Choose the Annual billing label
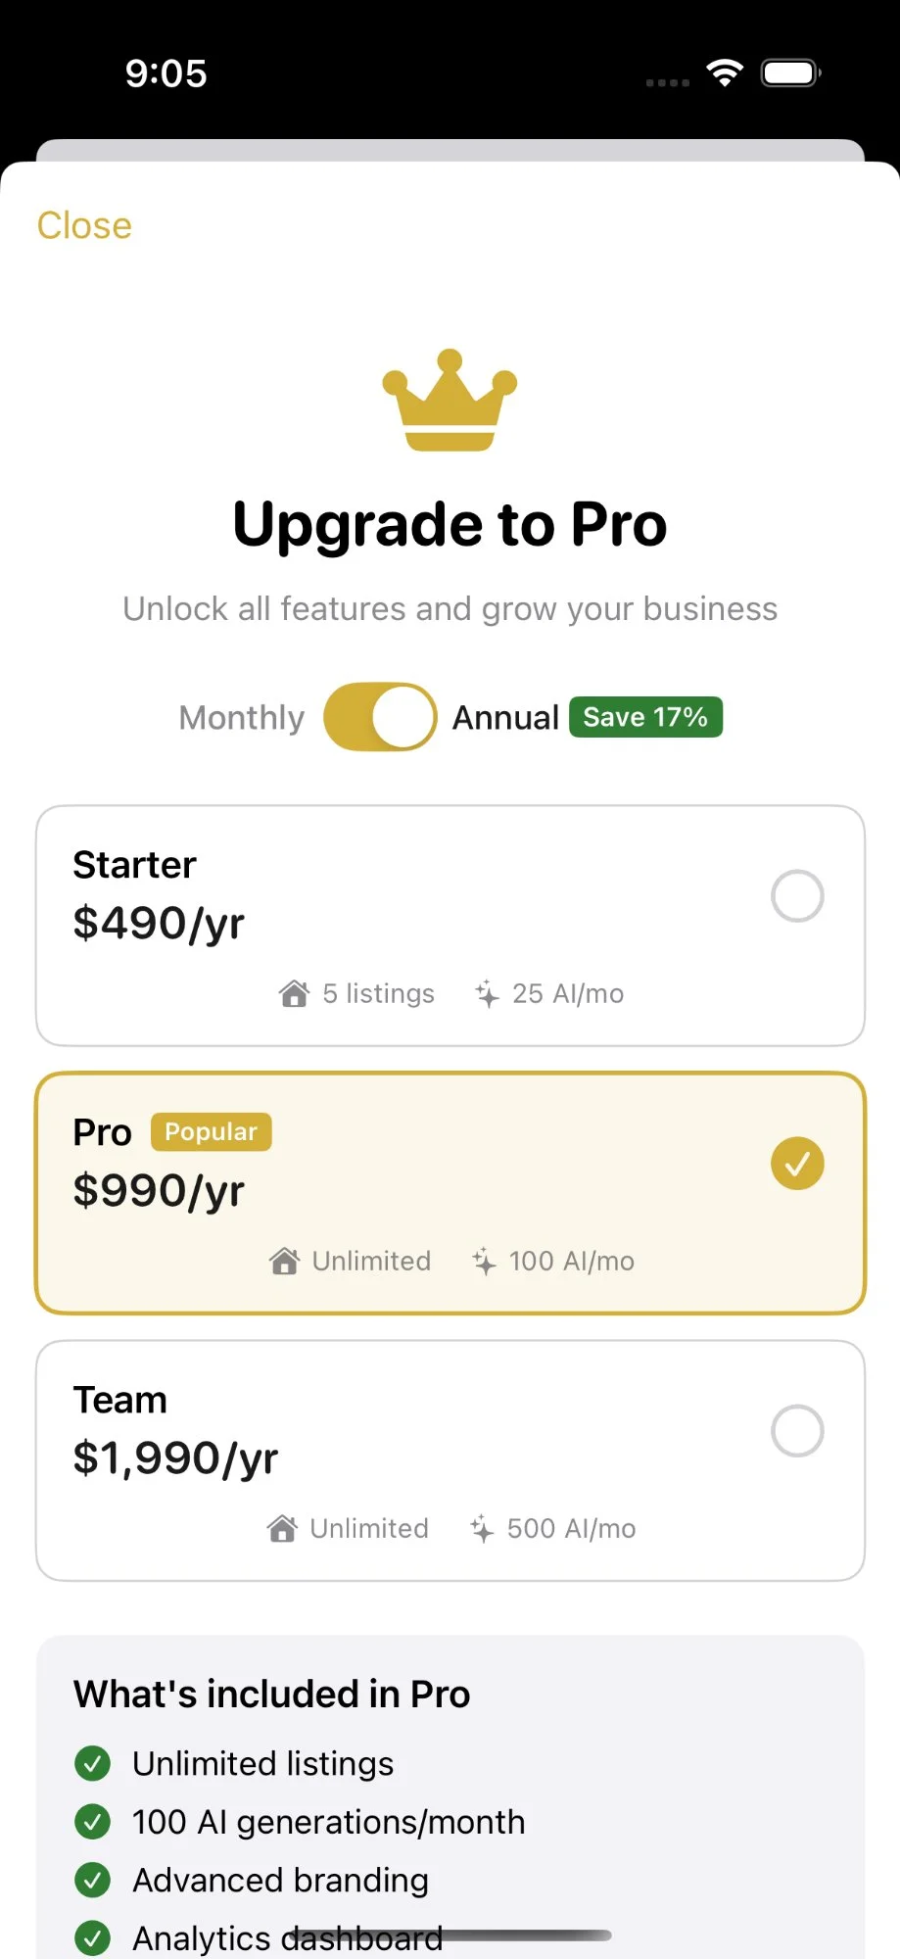Image resolution: width=900 pixels, height=1959 pixels. [x=505, y=717]
